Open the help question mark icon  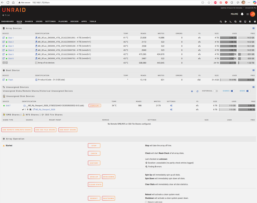point(255,22)
